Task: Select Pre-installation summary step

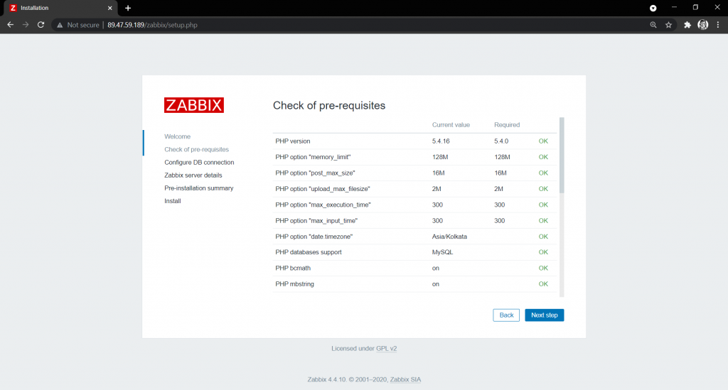Action: click(199, 188)
